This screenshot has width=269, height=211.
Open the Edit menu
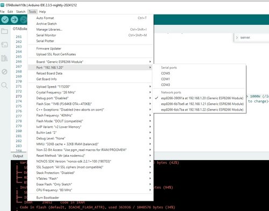[10, 12]
